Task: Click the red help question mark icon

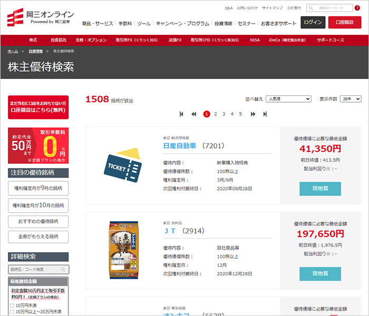Action: point(357,8)
